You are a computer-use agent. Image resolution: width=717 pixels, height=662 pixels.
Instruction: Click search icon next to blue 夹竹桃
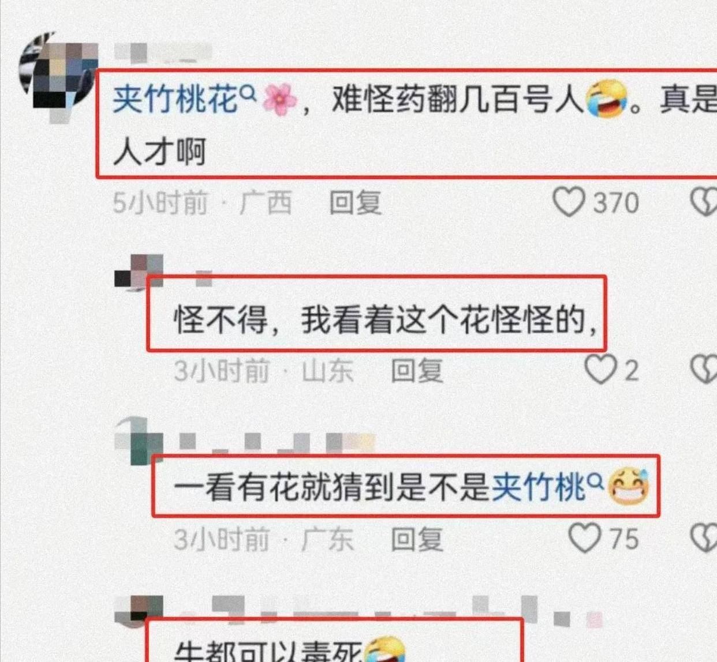click(596, 480)
